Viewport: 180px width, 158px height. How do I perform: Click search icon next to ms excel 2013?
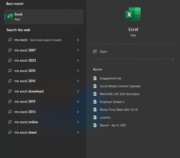point(10,112)
